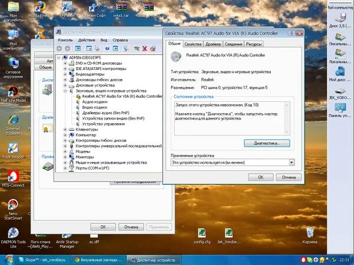Click the device status text box scrollbar
Image resolution: width=354 pixels, height=265 pixels.
(287, 118)
